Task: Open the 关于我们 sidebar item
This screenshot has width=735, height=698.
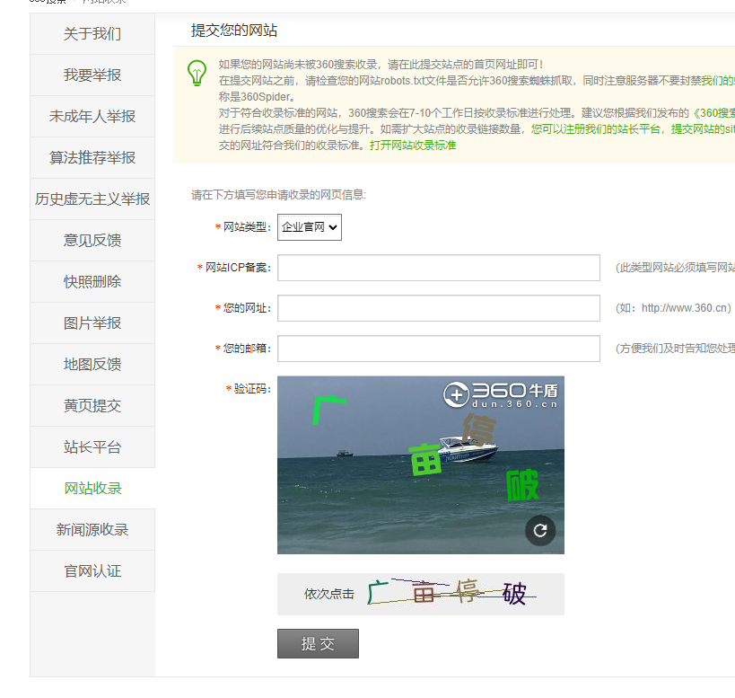Action: point(92,34)
